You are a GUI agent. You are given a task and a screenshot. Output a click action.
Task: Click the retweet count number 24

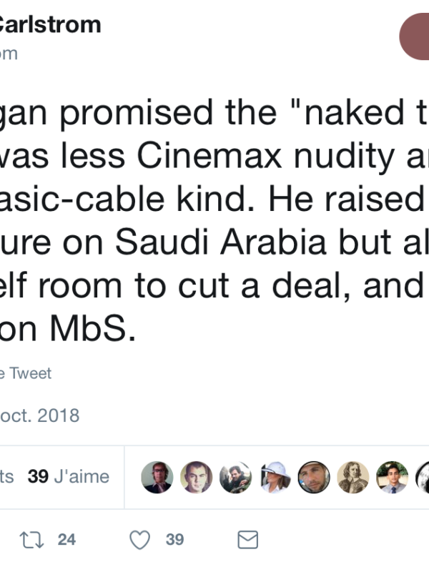tap(66, 539)
